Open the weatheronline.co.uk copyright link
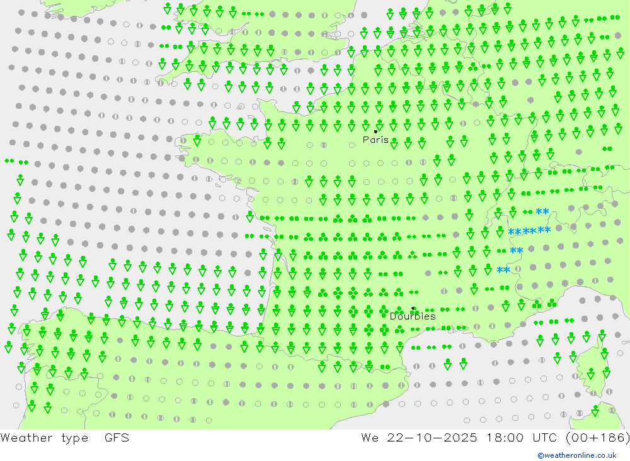This screenshot has width=630, height=461. coord(577,455)
